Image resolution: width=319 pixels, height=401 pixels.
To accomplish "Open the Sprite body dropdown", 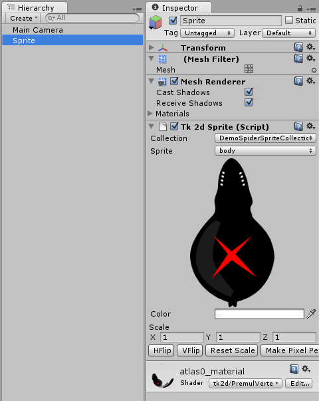I will click(x=265, y=151).
